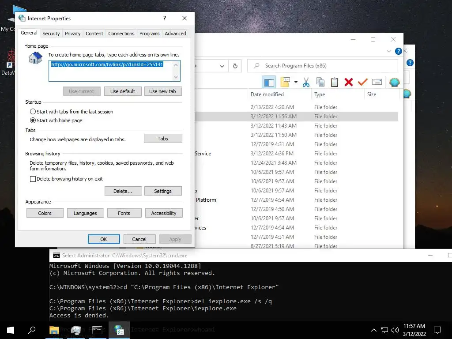Open the performance monitor app in taskbar
The image size is (452, 339).
(x=75, y=330)
